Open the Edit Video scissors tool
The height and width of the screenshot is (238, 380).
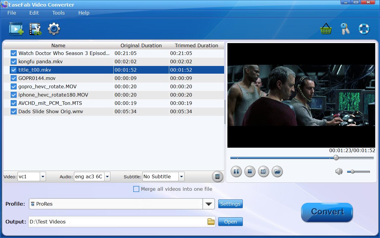(35, 29)
